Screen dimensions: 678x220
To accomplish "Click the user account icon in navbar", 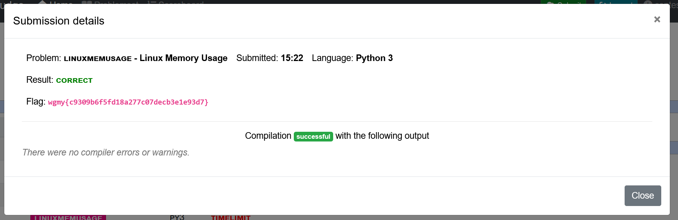I will click(648, 2).
